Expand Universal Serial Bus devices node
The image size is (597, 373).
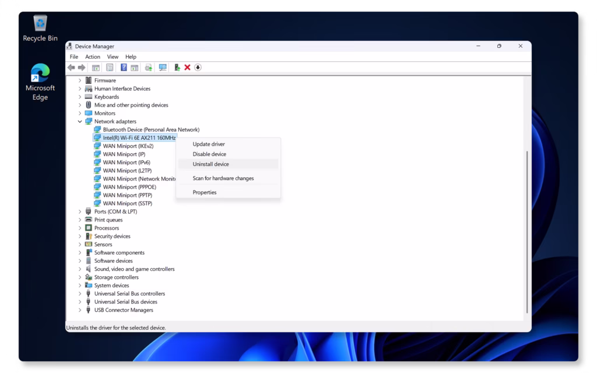79,302
